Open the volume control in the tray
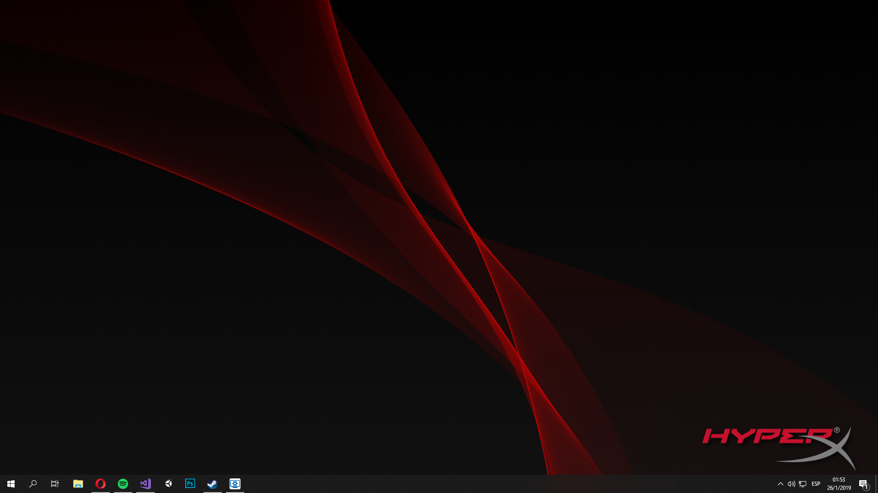Image resolution: width=878 pixels, height=493 pixels. pos(791,484)
